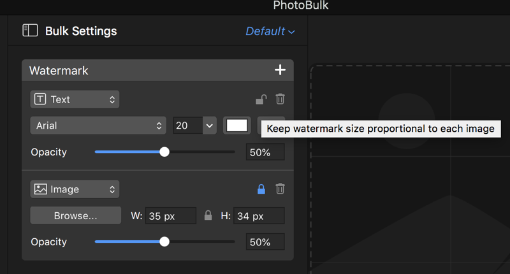Delete the Text watermark with trash icon

280,99
